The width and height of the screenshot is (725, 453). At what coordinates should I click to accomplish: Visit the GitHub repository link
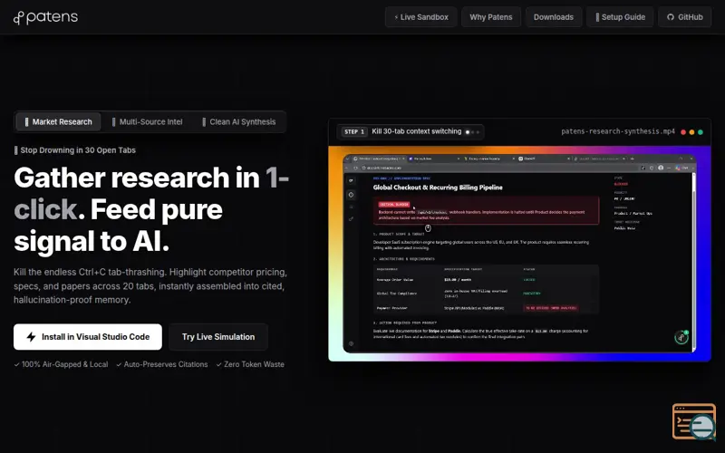pos(685,17)
